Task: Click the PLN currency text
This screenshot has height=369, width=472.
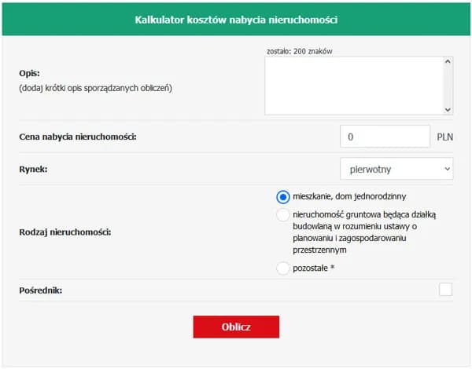Action: [445, 137]
